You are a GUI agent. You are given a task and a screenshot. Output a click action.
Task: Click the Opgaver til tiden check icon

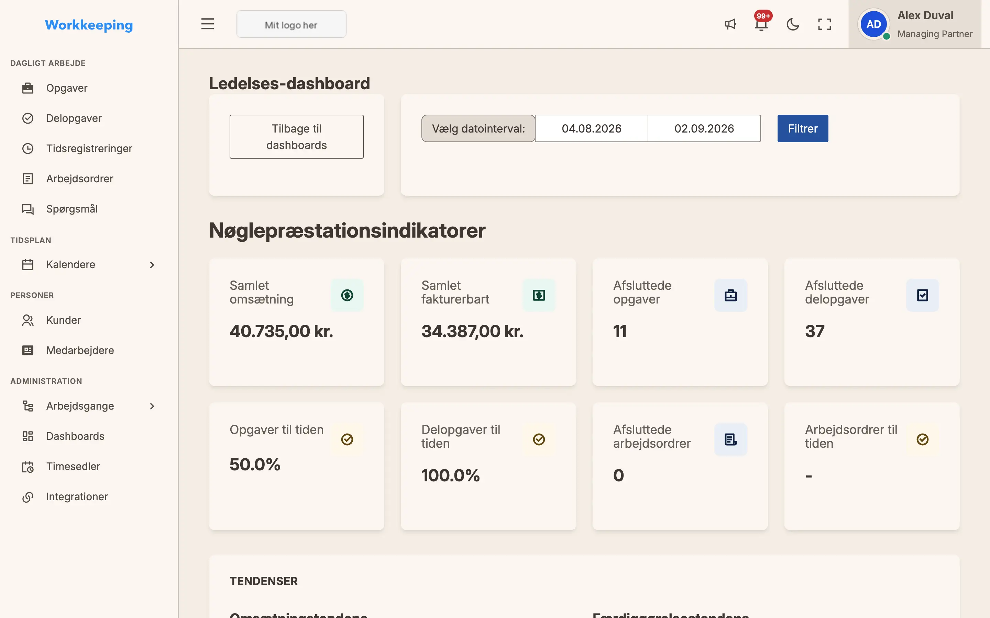point(347,439)
